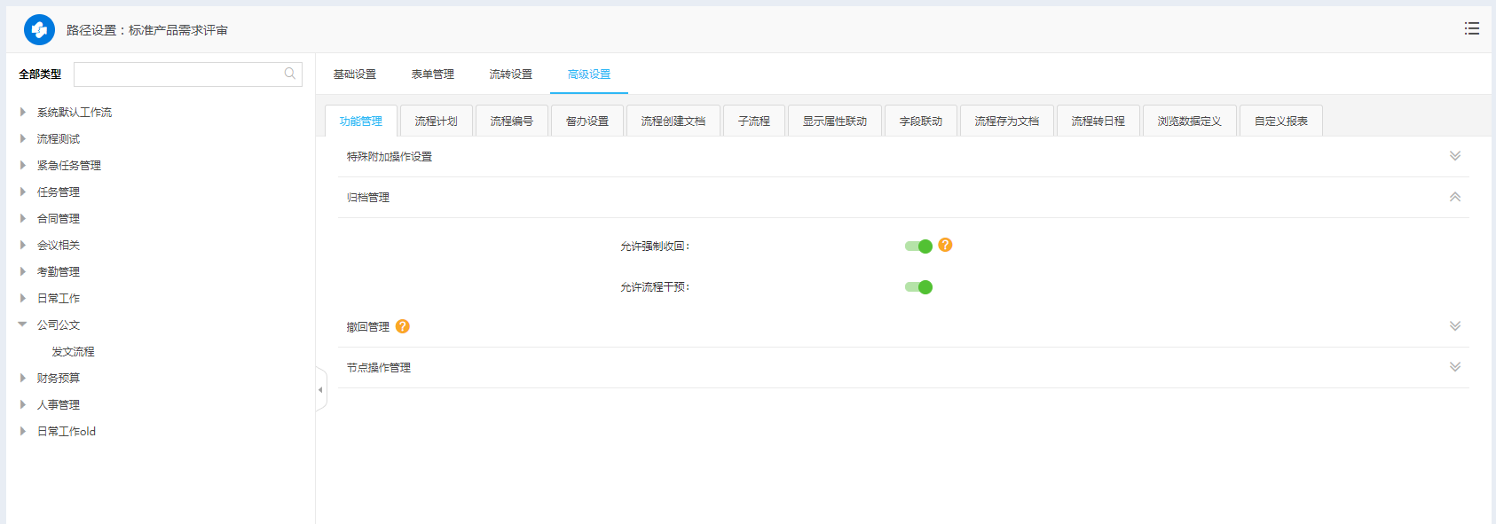Viewport: 1496px width, 524px height.
Task: Click the blue application logo icon
Action: [x=39, y=30]
